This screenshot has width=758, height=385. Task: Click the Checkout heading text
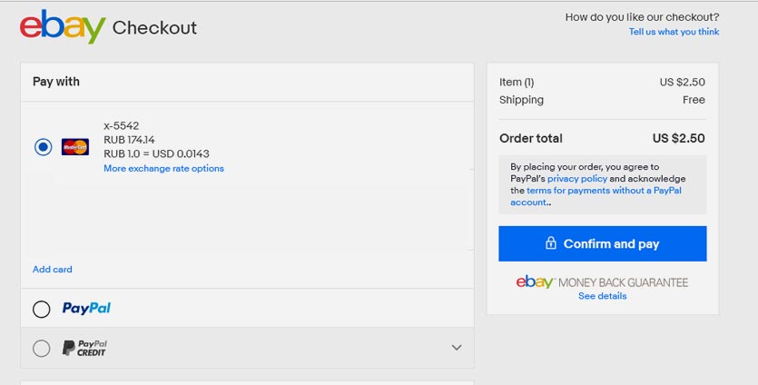click(154, 28)
